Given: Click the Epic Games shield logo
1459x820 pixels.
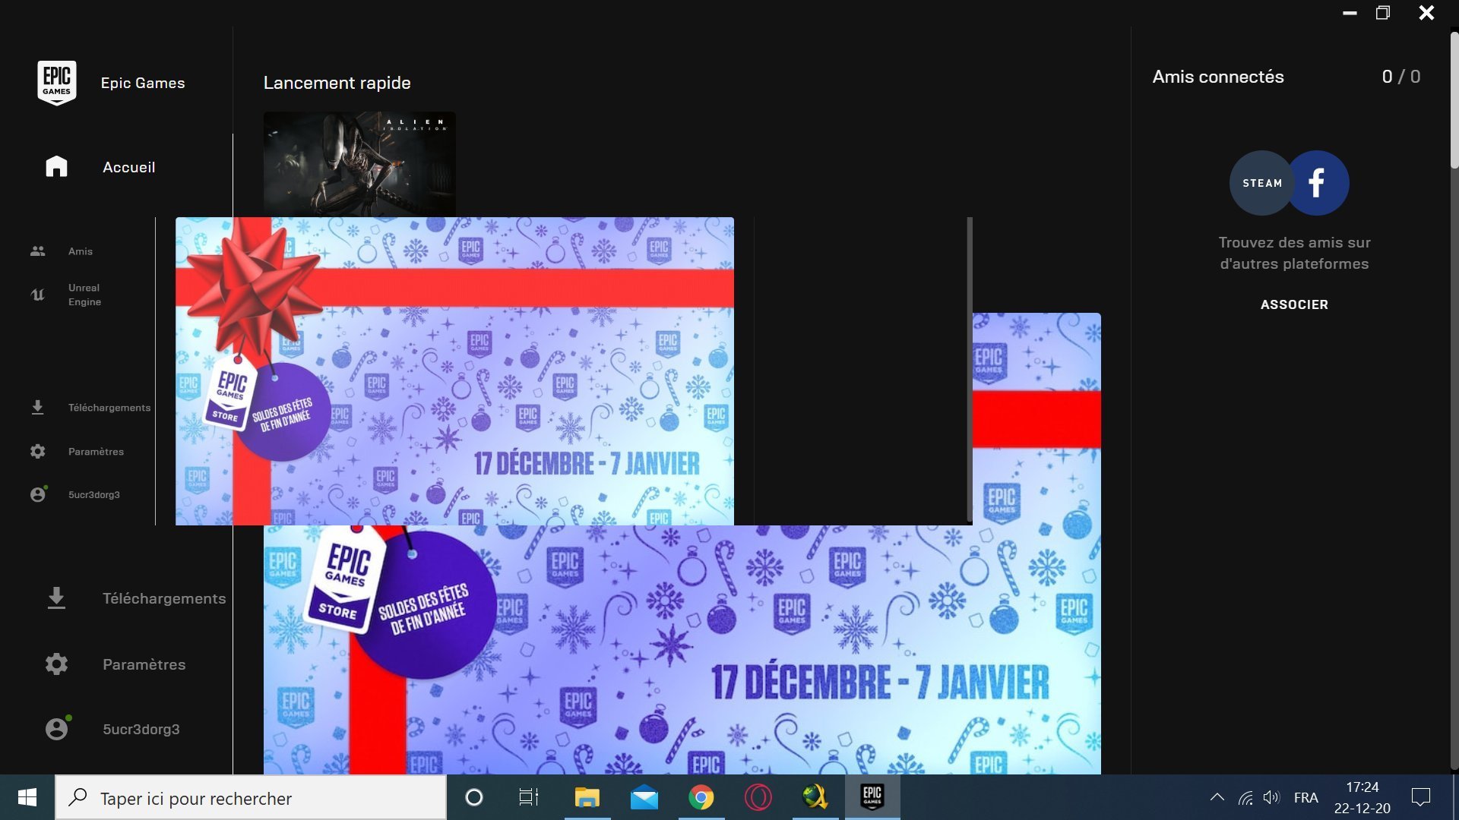Looking at the screenshot, I should tap(56, 83).
